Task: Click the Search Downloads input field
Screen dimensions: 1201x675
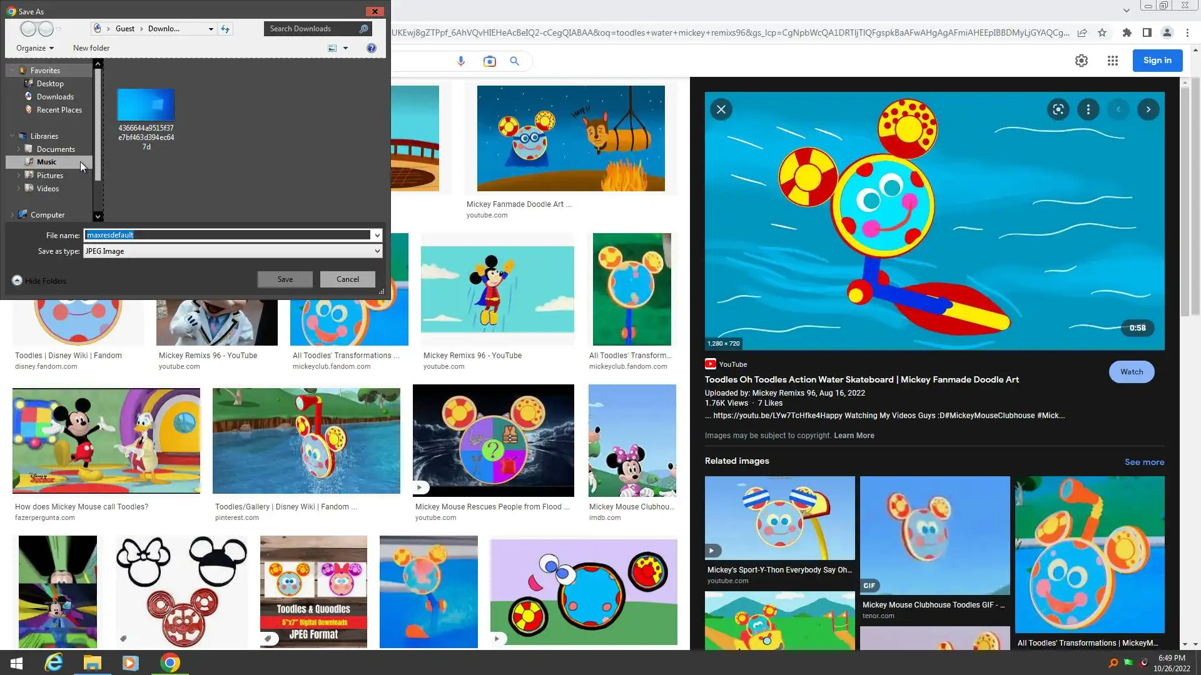Action: click(312, 29)
